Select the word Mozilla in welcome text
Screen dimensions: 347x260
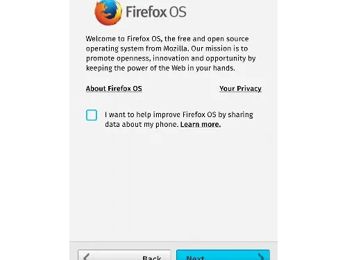(175, 49)
